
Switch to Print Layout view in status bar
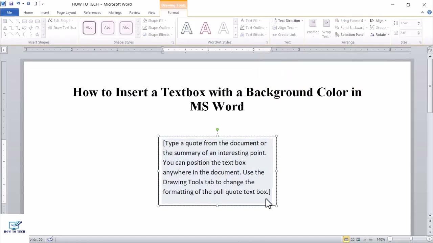coord(346,239)
